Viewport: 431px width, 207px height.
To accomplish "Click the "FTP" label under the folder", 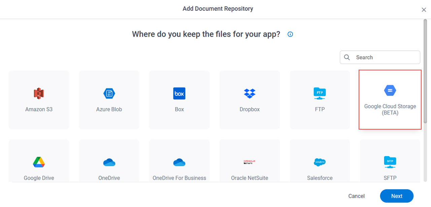I will click(320, 109).
